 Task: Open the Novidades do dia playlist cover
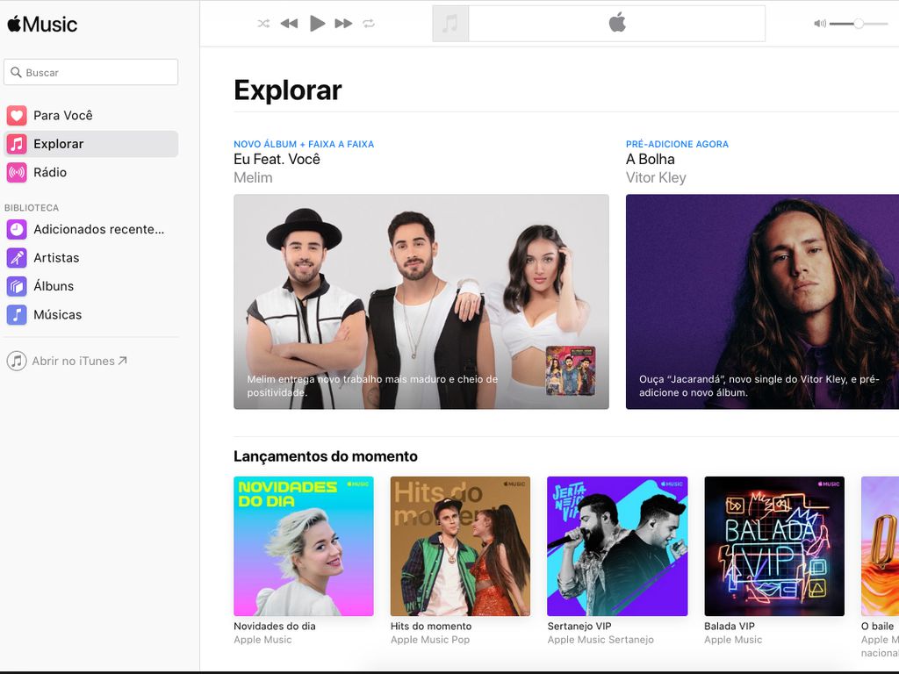(x=304, y=546)
